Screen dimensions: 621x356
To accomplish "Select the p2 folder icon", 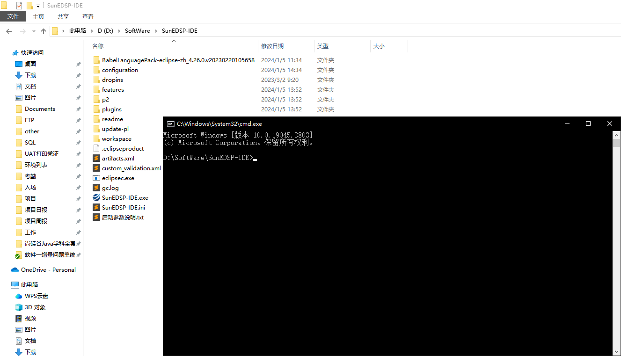I will (x=96, y=99).
